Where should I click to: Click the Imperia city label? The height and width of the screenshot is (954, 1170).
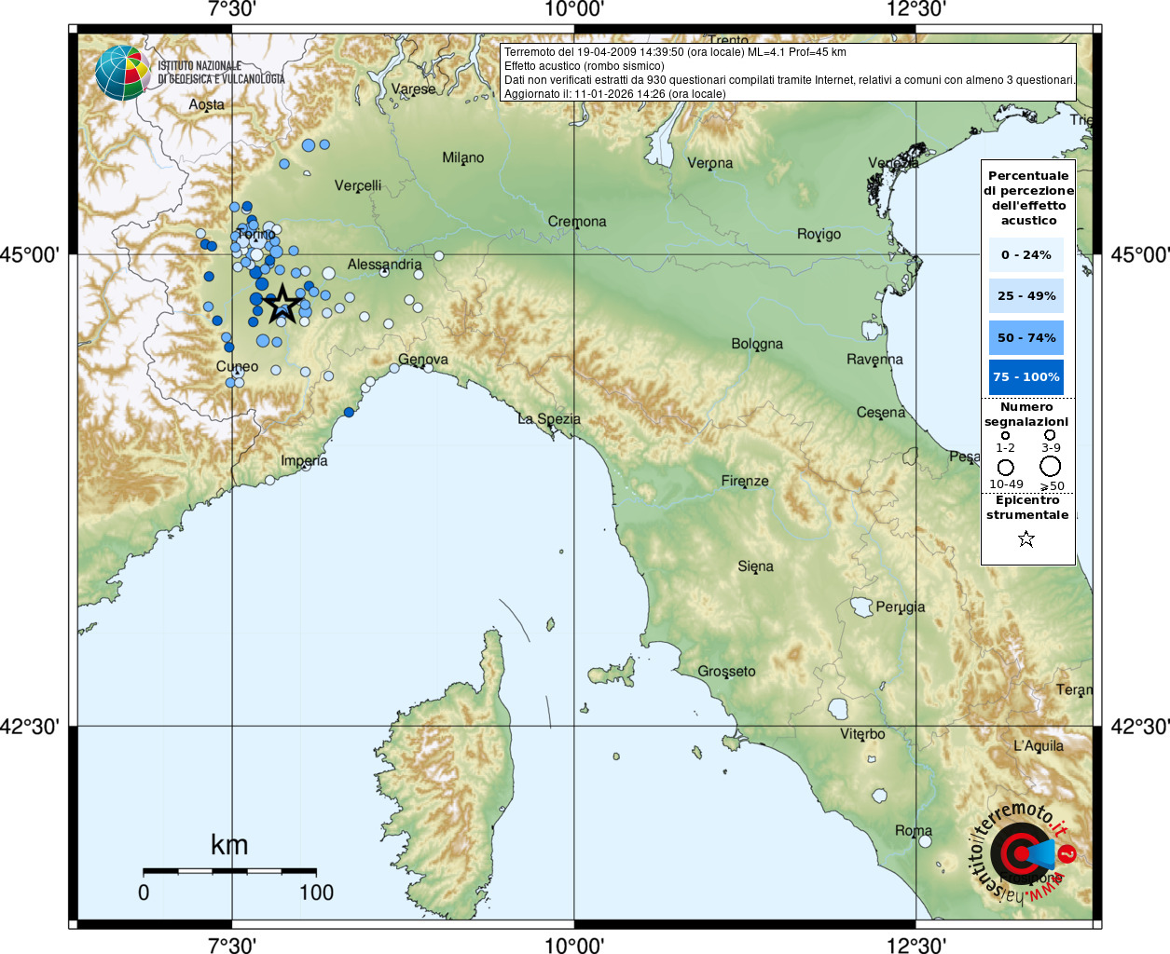pyautogui.click(x=304, y=461)
